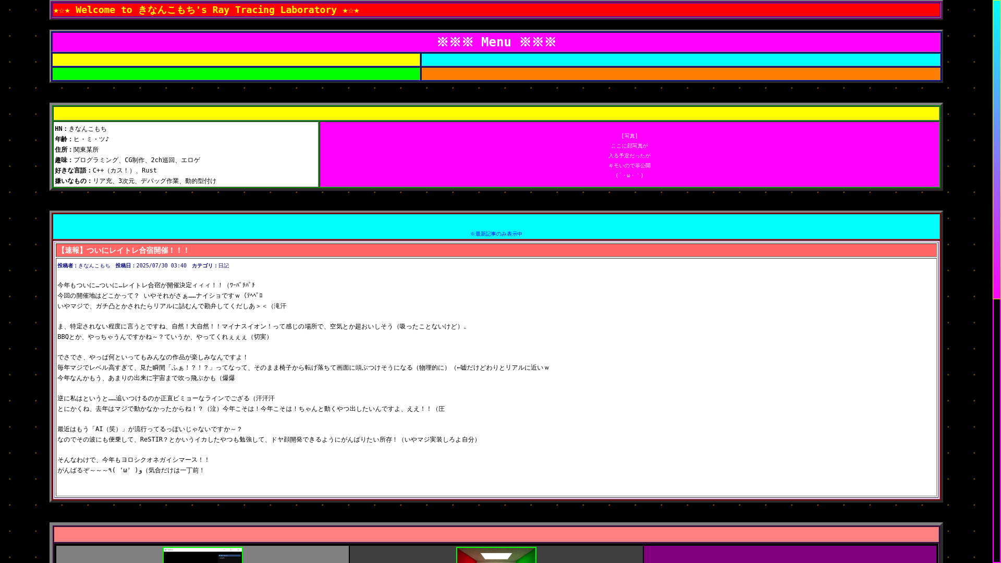Open the Cornell box render thumbnail
The width and height of the screenshot is (1001, 563).
point(496,555)
